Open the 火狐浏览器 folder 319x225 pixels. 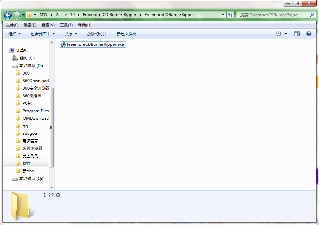tap(29, 148)
